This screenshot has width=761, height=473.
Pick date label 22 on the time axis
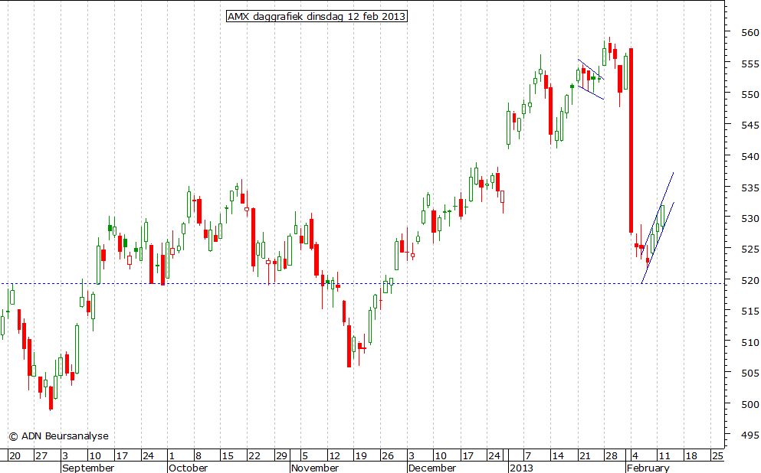point(254,455)
